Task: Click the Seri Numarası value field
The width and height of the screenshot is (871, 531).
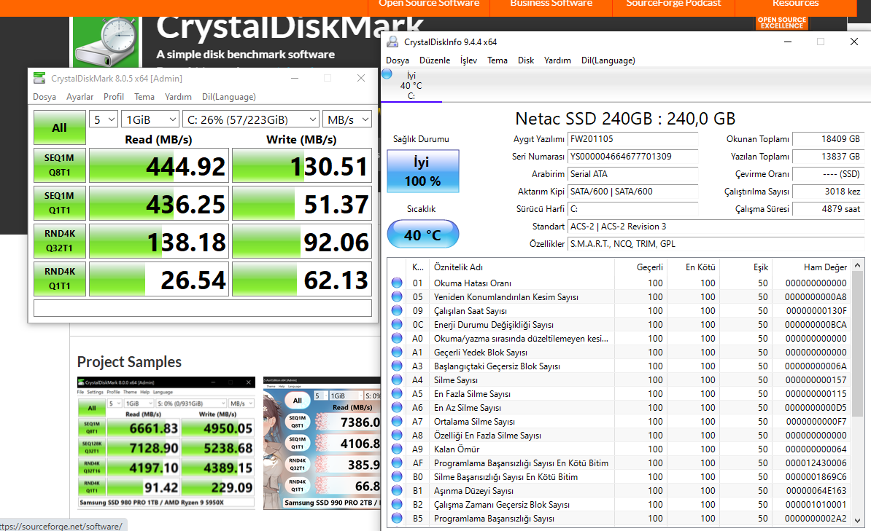Action: (x=633, y=157)
